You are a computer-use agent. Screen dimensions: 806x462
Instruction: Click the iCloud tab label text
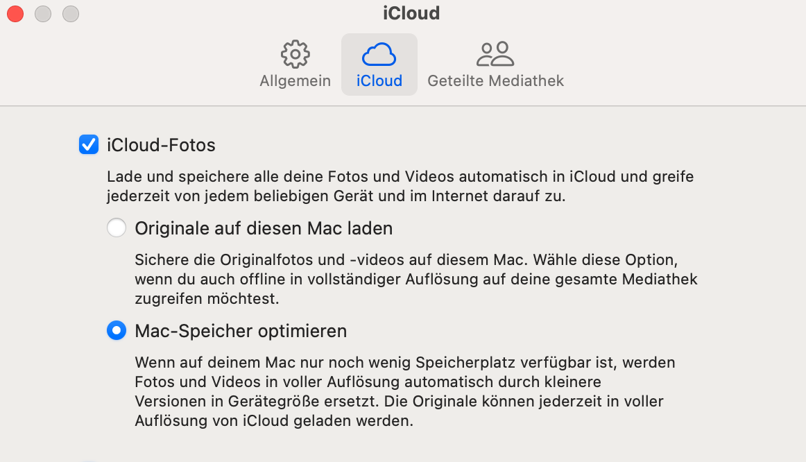pos(379,80)
